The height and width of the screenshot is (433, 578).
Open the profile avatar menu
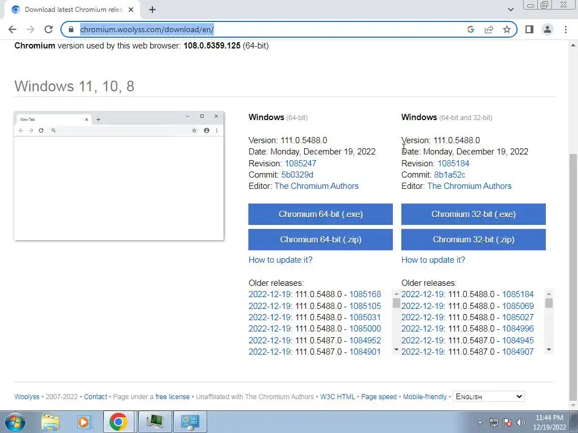[548, 29]
